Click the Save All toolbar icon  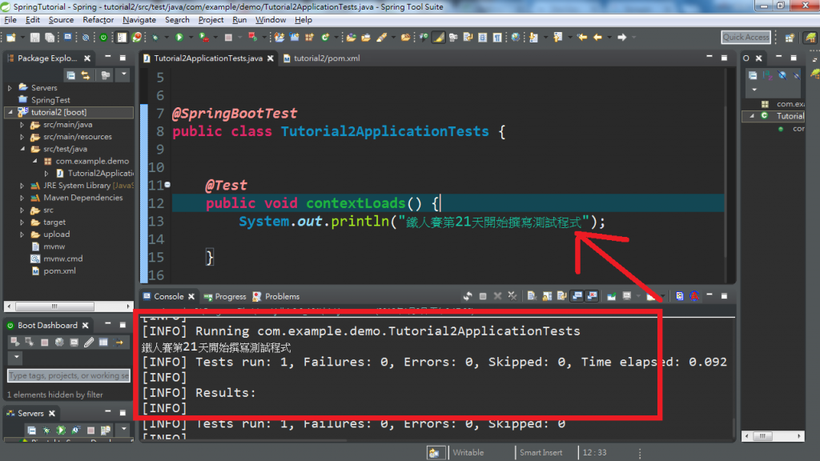click(50, 38)
